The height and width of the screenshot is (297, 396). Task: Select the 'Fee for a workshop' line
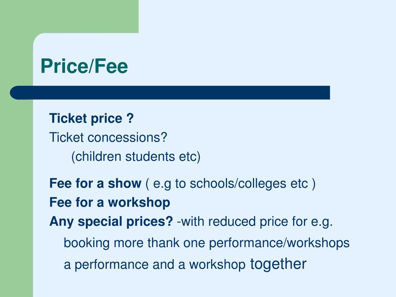[109, 203]
